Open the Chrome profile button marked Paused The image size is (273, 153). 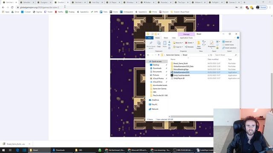tap(261, 8)
